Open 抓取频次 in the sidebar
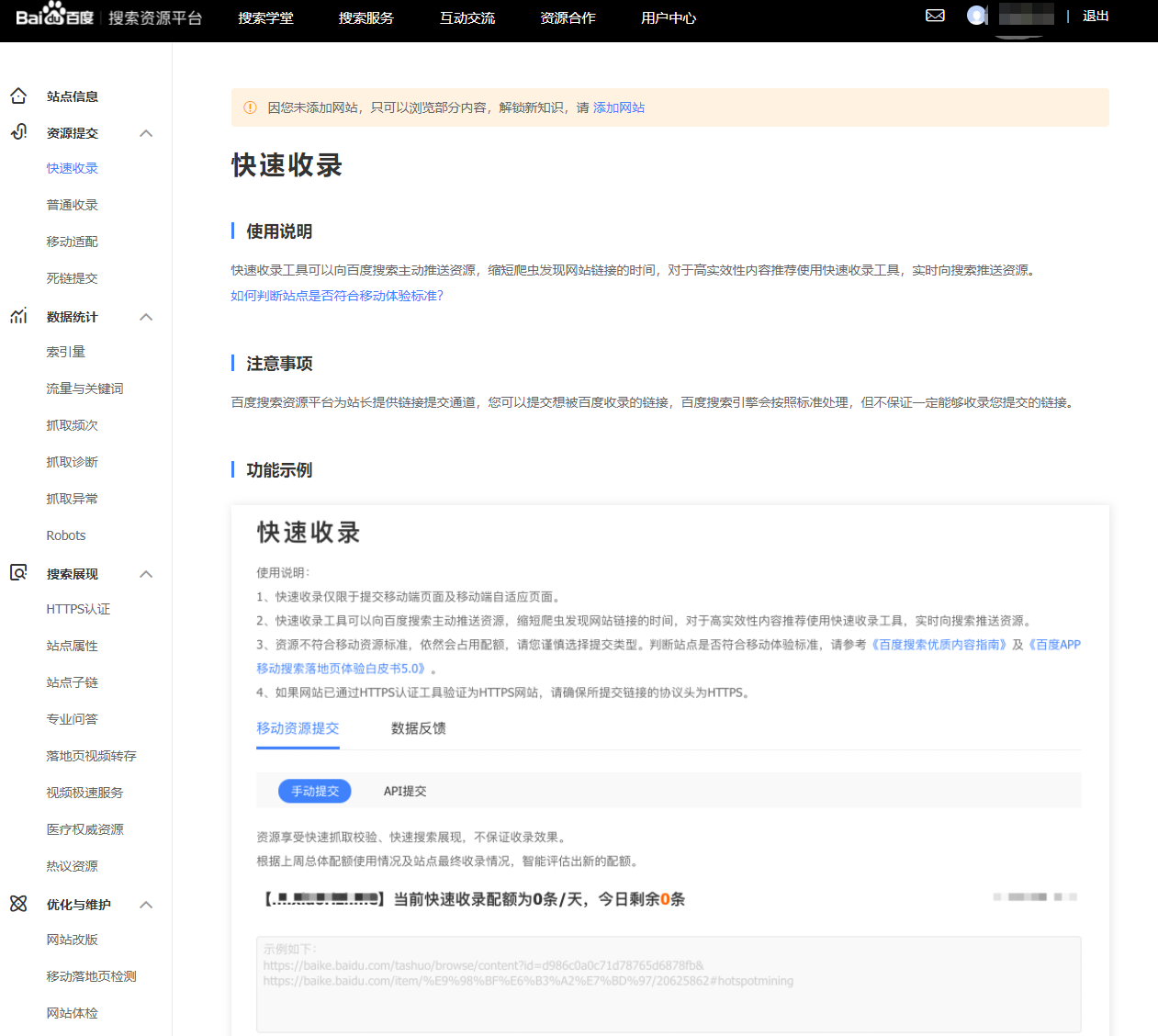The width and height of the screenshot is (1158, 1036). tap(73, 425)
